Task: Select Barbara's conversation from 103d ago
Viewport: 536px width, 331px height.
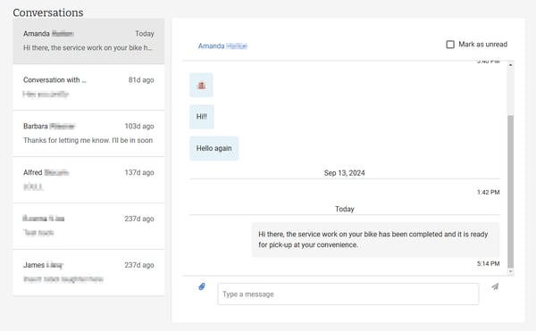Action: pos(88,134)
